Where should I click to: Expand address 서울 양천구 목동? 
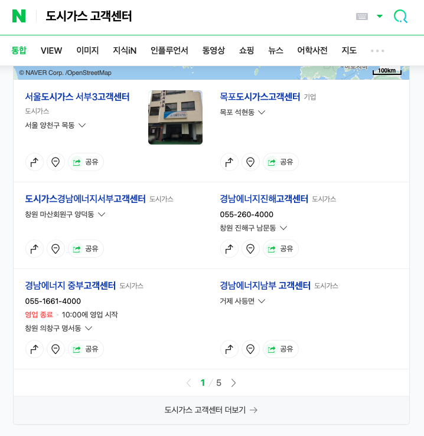coord(56,126)
